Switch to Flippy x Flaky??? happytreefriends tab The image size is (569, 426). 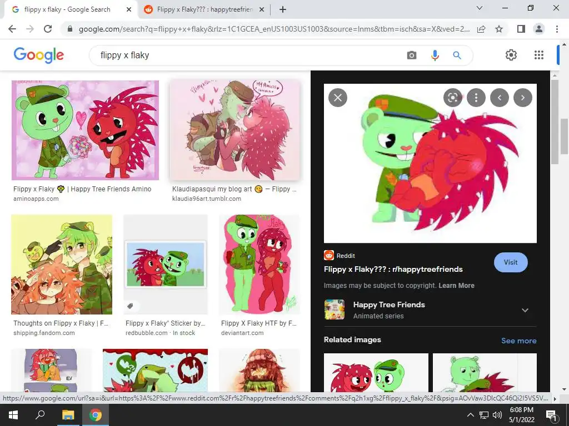click(204, 9)
